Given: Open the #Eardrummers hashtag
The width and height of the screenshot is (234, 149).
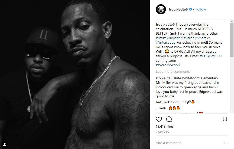Looking at the screenshot, I should 195,38.
